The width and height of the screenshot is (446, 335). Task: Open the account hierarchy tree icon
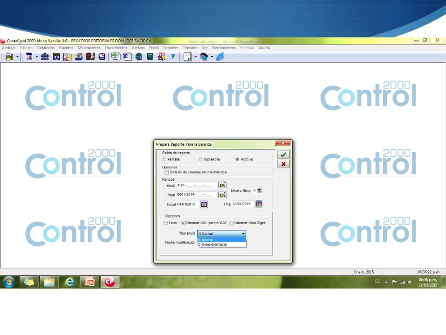[x=45, y=57]
